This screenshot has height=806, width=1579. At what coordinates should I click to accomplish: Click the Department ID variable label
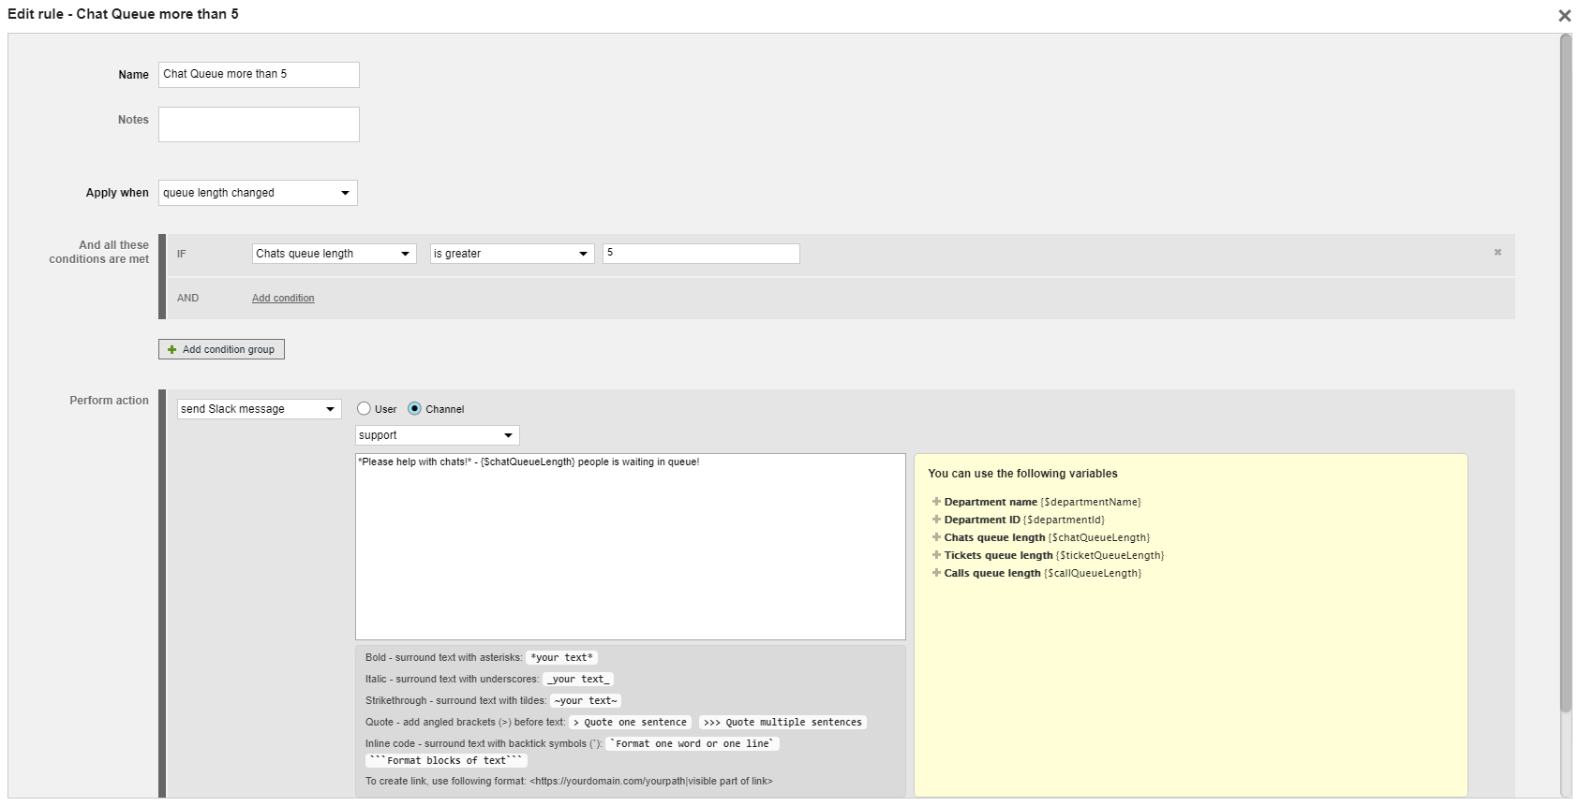[982, 520]
